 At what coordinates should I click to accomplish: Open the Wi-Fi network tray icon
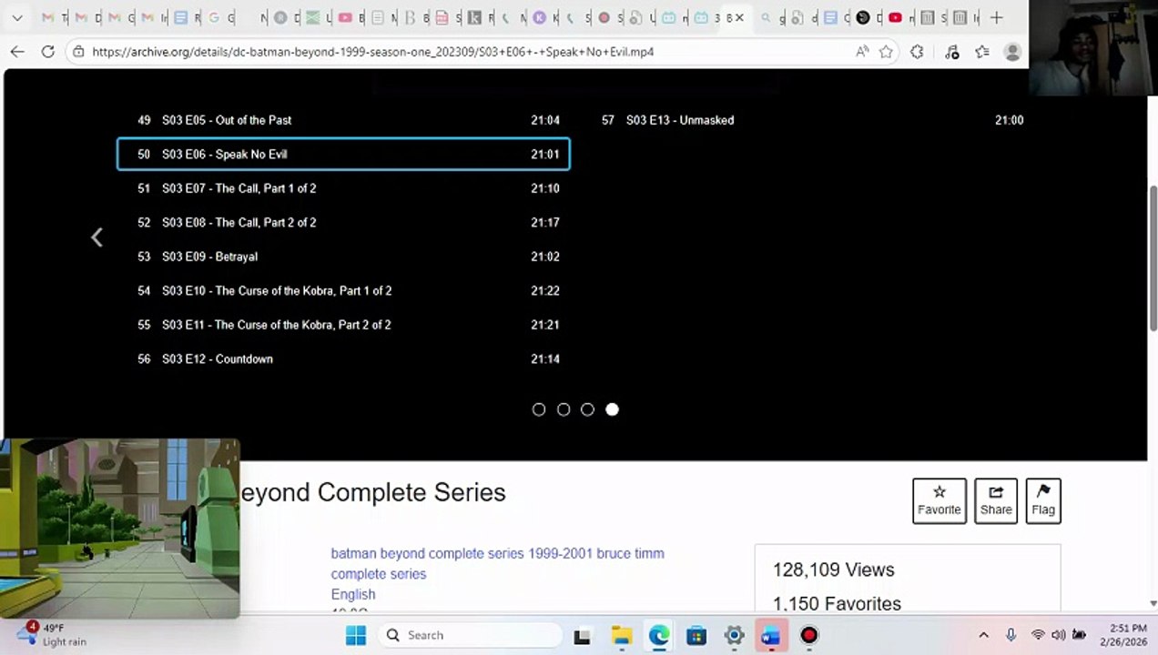1038,635
